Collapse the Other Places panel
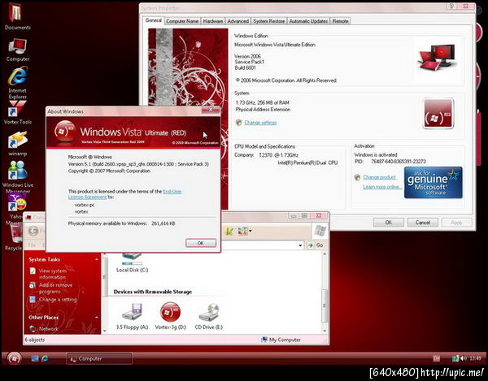Image resolution: width=488 pixels, height=381 pixels. [x=97, y=318]
